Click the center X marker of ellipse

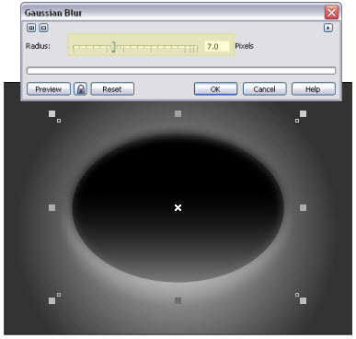click(178, 208)
